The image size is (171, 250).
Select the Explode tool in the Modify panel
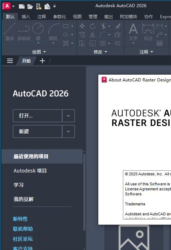(118, 35)
